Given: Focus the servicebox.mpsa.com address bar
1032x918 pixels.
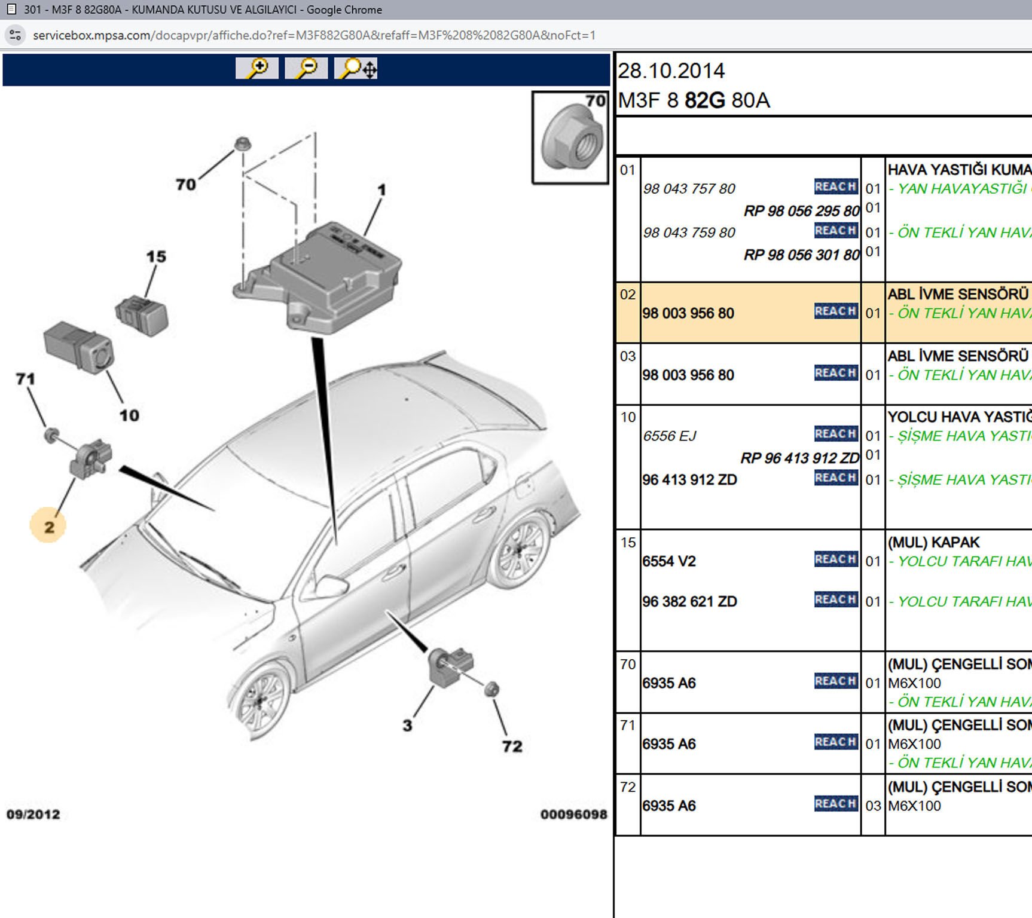Looking at the screenshot, I should tap(314, 35).
